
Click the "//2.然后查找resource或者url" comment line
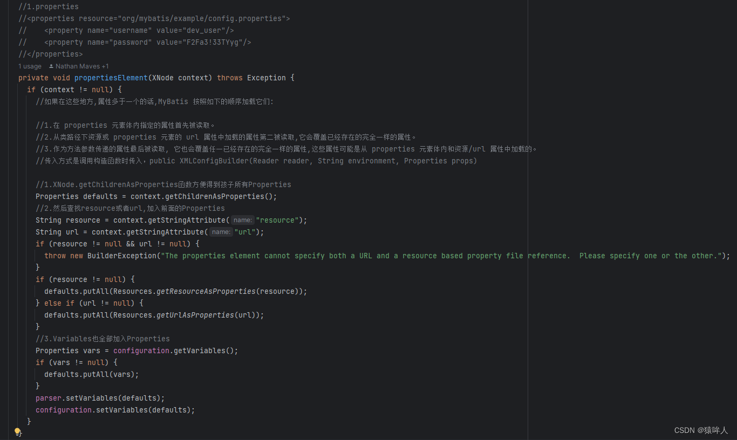click(x=130, y=208)
